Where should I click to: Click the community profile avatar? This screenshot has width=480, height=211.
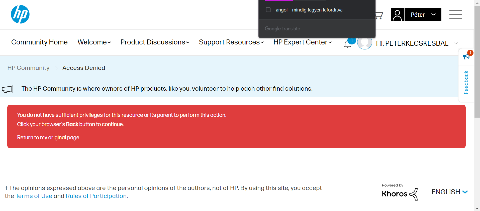(x=364, y=42)
